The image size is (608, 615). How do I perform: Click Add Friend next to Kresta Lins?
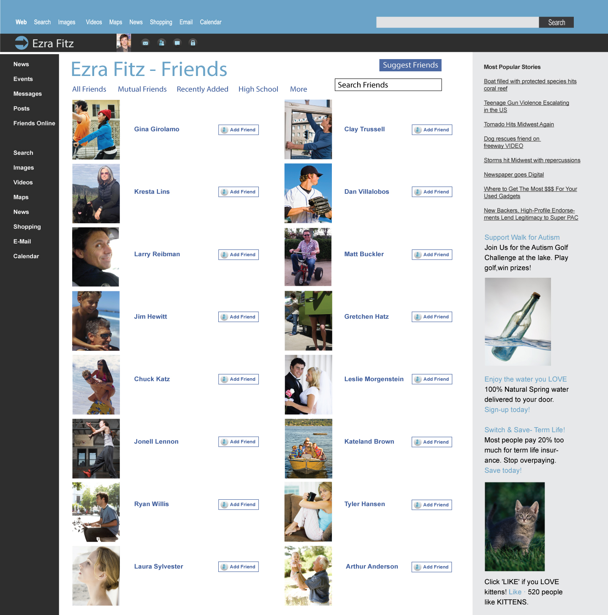coord(239,192)
